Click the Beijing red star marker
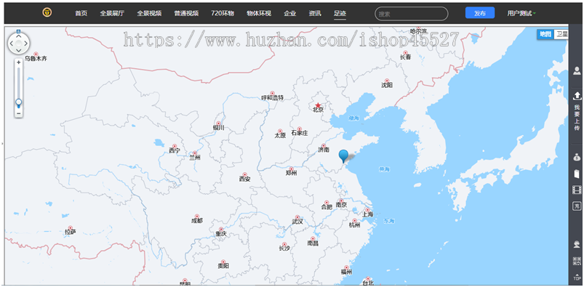Viewport: 584px width, 287px height. click(318, 105)
